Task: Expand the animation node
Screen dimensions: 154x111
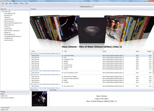Action: point(3,15)
